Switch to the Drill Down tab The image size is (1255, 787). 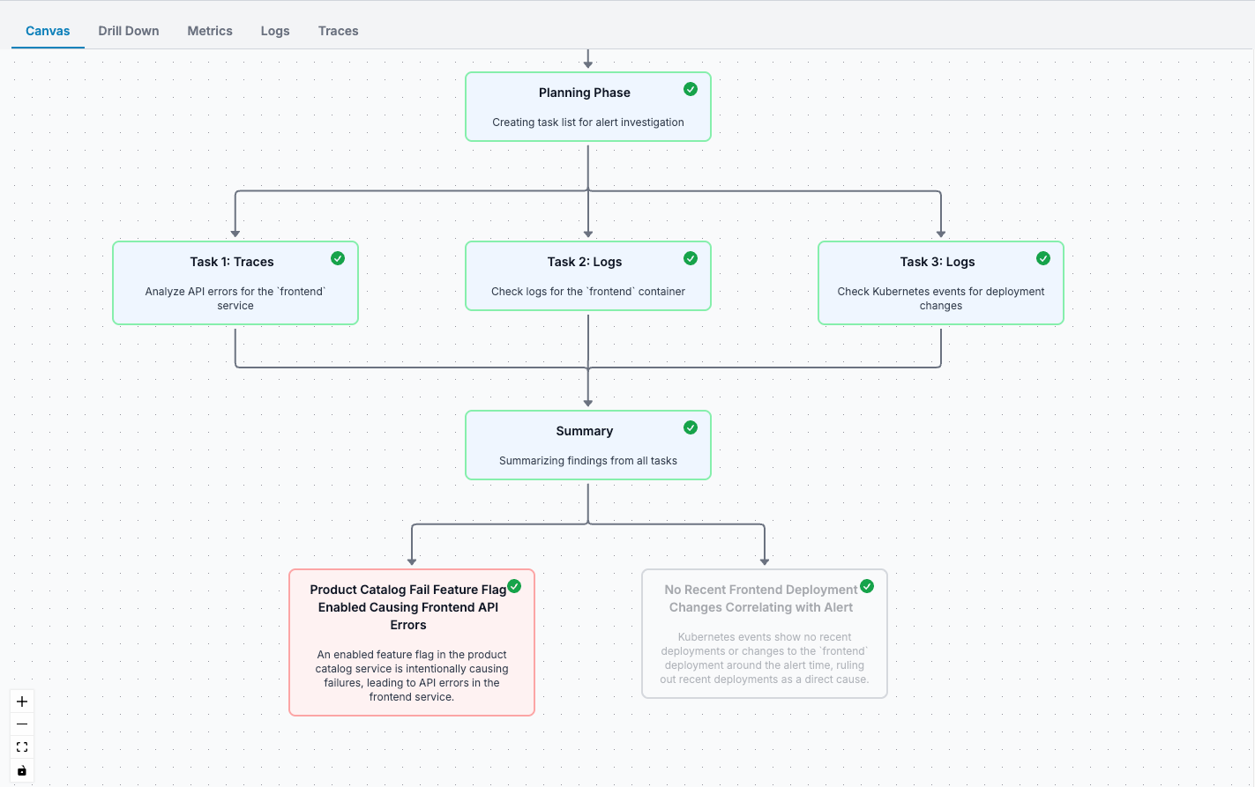coord(129,31)
